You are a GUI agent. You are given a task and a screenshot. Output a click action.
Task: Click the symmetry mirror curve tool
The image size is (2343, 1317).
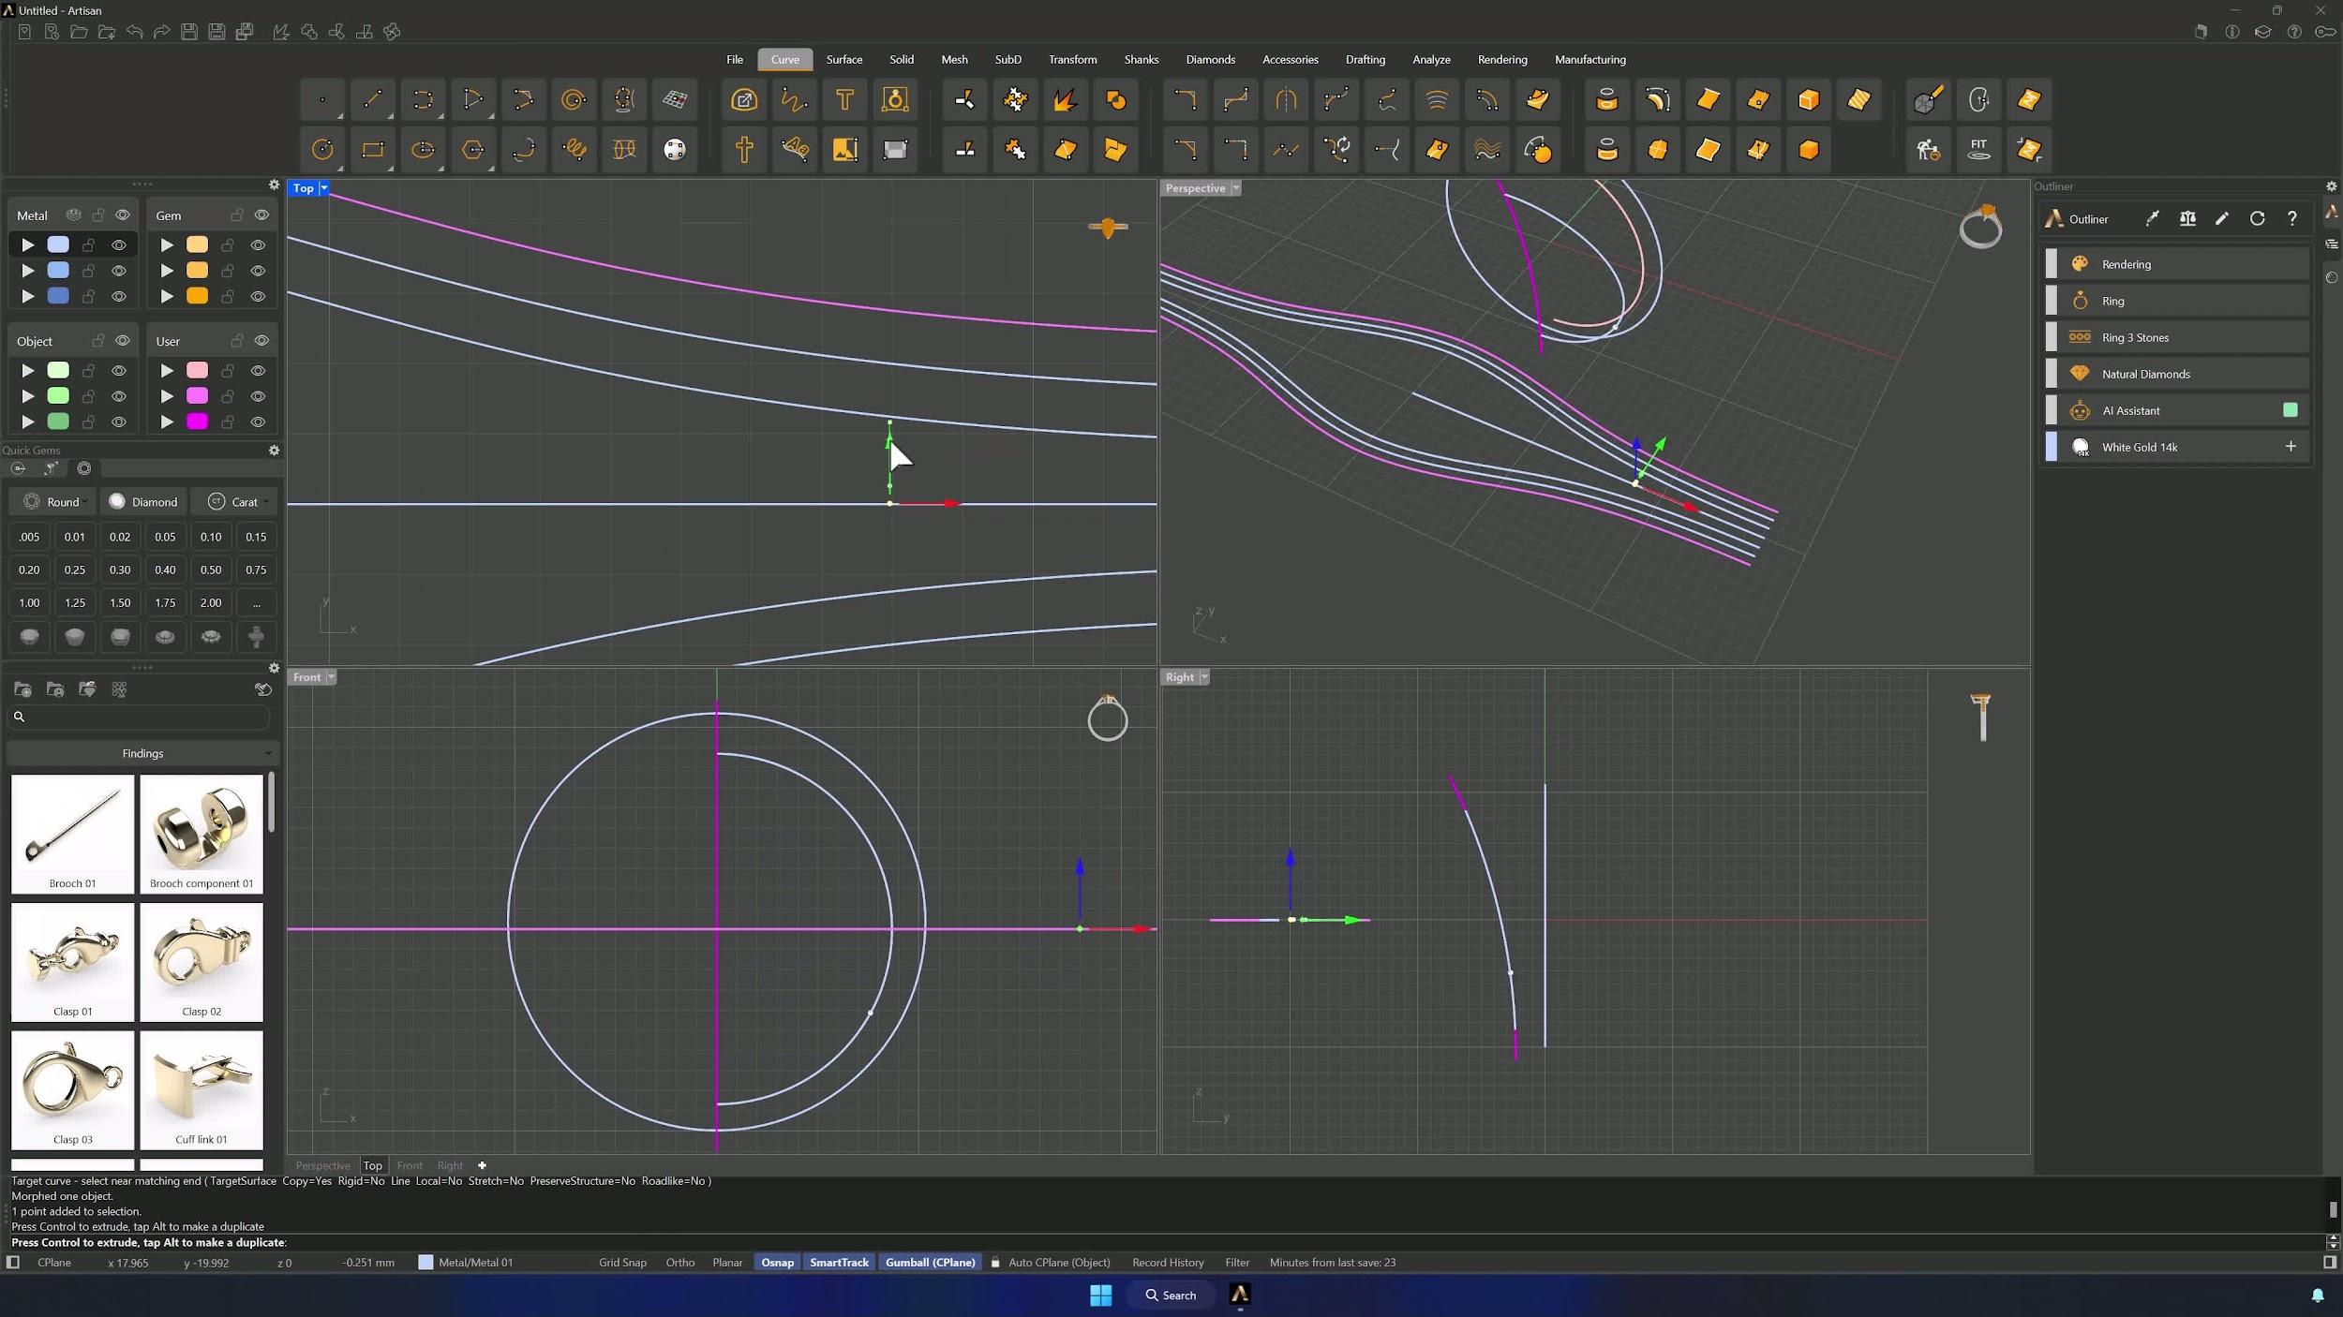point(1286,99)
